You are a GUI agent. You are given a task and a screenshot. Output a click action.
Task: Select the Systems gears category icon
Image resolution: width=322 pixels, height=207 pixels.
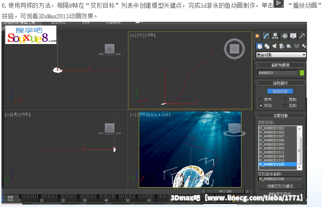[x=304, y=46]
